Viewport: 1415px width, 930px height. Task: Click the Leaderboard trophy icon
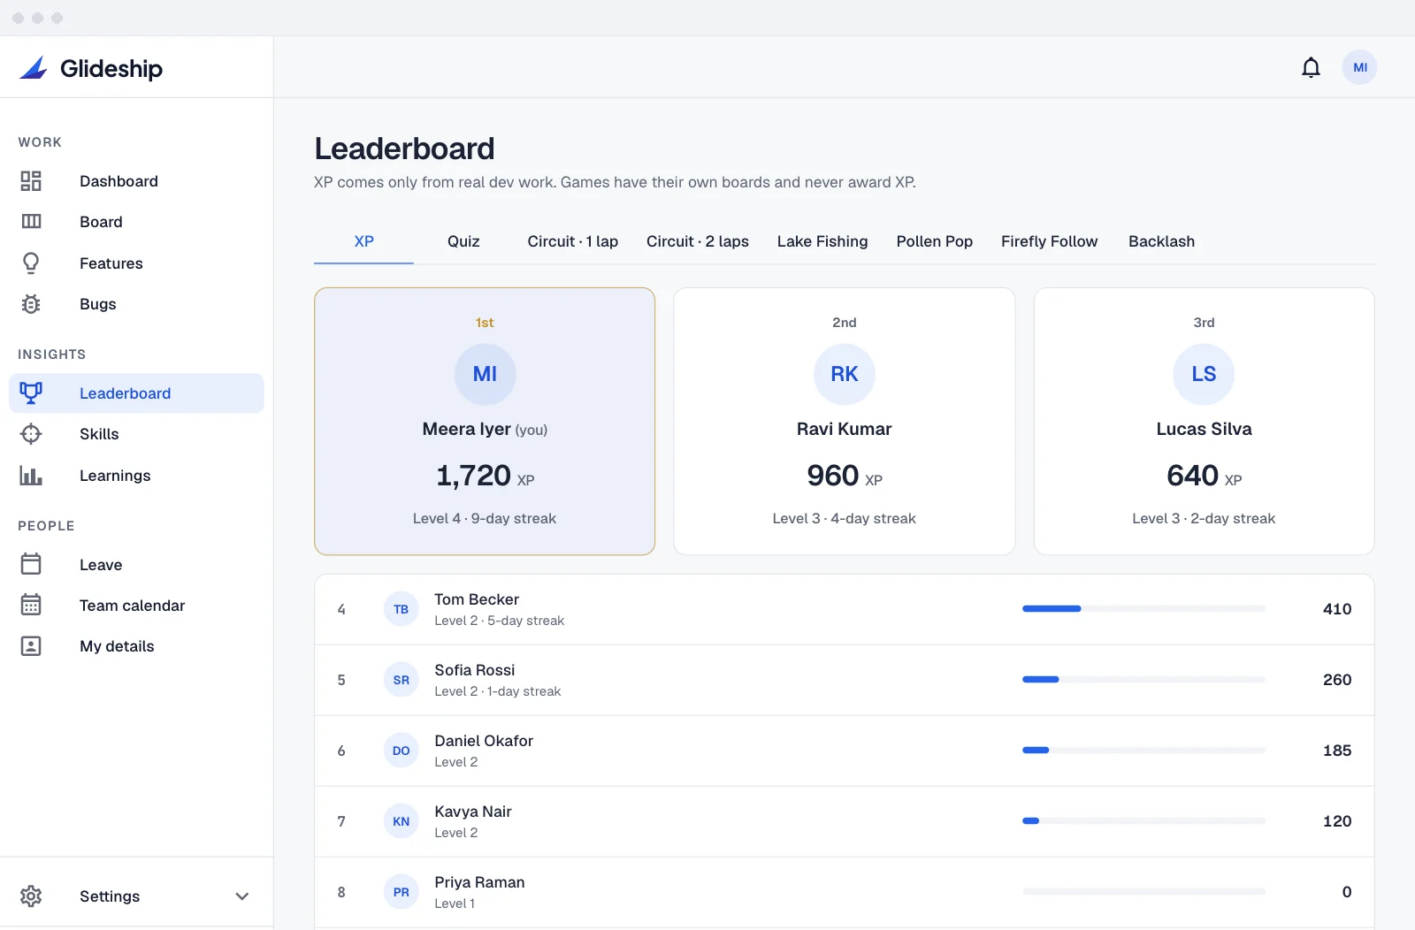point(31,393)
